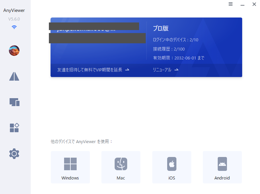Minimize the AnyViewer window

pos(242,5)
